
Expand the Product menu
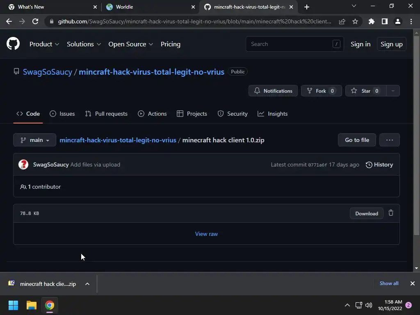44,44
